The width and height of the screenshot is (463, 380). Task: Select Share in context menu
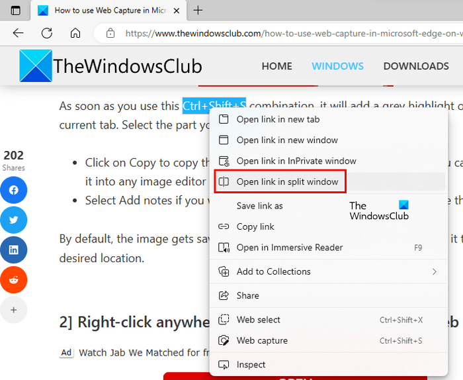(x=328, y=295)
